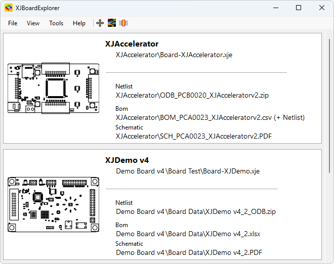Click the Board-XJAccelerator.xje project path

coord(174,55)
